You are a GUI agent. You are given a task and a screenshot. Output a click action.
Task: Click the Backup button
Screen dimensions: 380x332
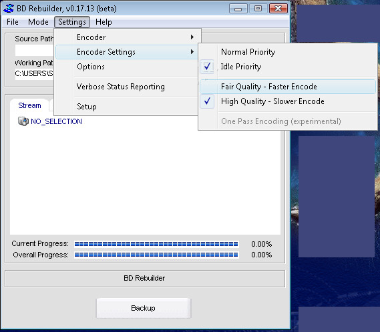(144, 308)
